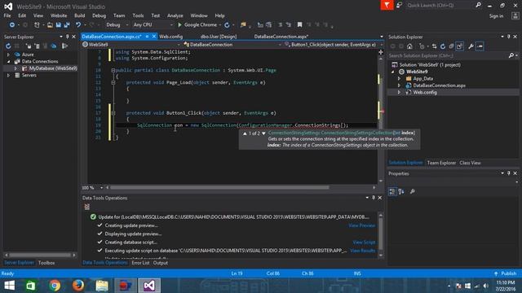Click the Solution Explorer search magnifier
This screenshot has width=522, height=293.
(x=511, y=55)
